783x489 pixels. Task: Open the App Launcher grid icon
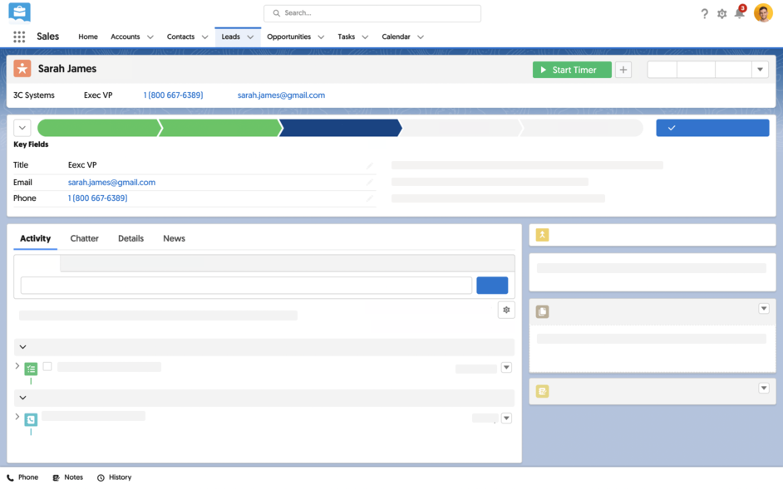19,37
